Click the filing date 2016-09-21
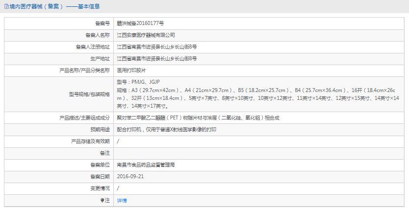This screenshot has height=211, width=409. (130, 176)
